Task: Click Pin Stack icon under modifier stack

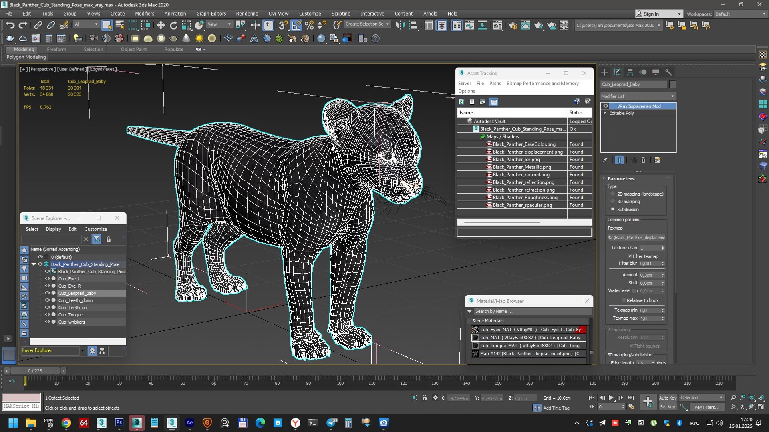Action: 605,160
